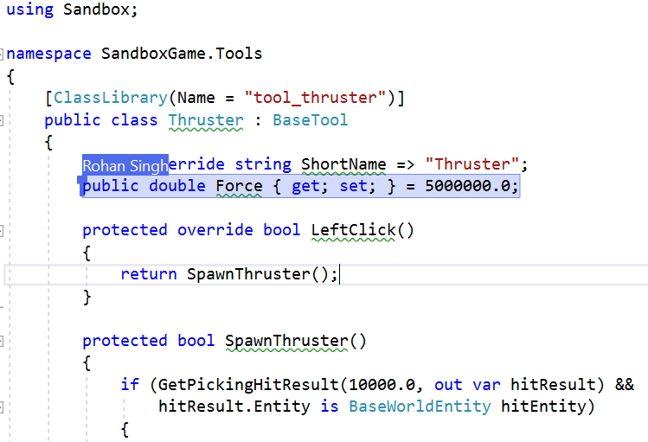Viewport: 648px width, 442px height.
Task: Click the 'Thruster' class name identifier
Action: [206, 120]
